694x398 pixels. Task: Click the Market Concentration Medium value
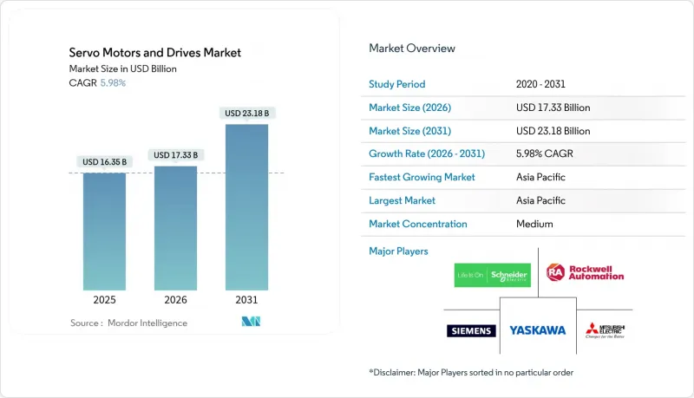point(534,224)
